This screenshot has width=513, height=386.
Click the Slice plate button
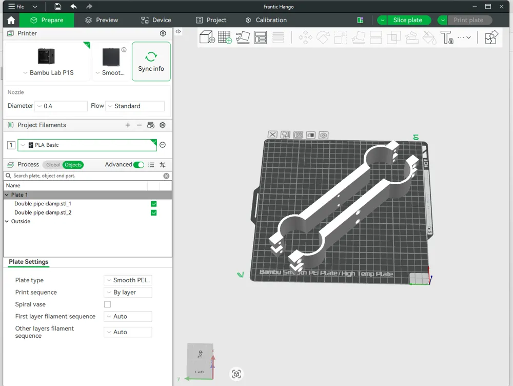point(408,20)
